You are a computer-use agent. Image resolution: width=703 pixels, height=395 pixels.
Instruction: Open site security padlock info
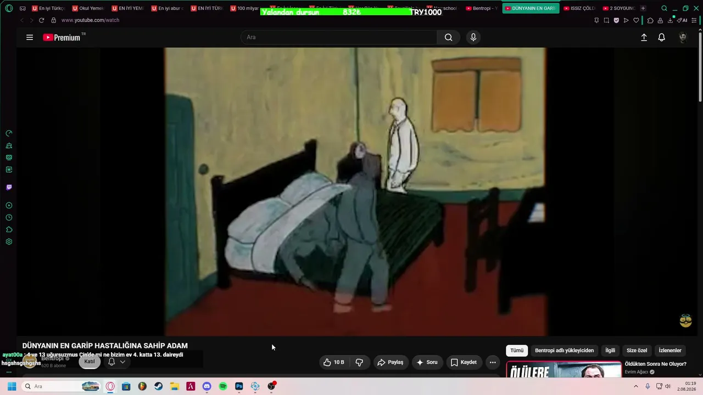pos(53,20)
